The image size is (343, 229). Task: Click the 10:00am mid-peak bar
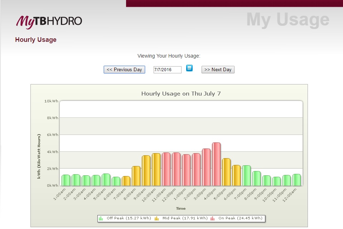[156, 170]
